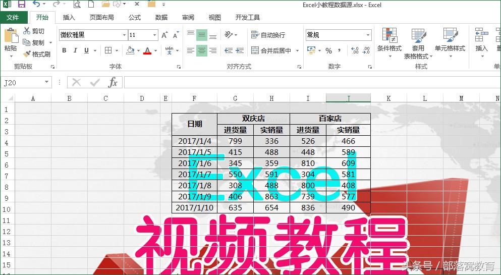Open the font size 11 dropdown
The width and height of the screenshot is (501, 275).
tap(155, 35)
